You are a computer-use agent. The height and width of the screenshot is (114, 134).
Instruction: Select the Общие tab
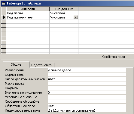16,64
